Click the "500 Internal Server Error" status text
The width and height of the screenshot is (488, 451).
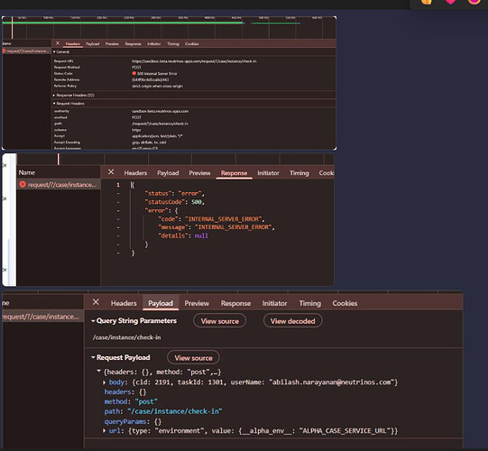[x=157, y=74]
